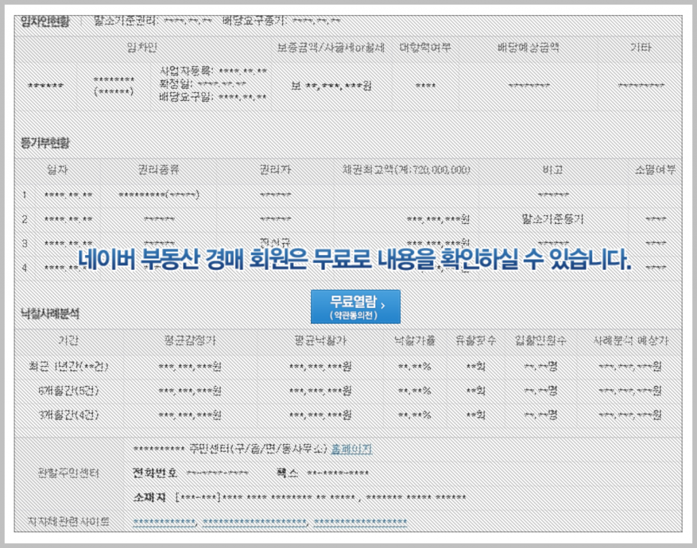
Task: Click the 비고 column header
Action: [x=553, y=170]
